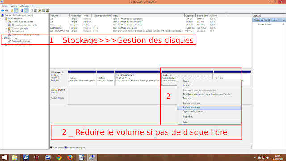Collapse the Stockage tree node

(3, 38)
